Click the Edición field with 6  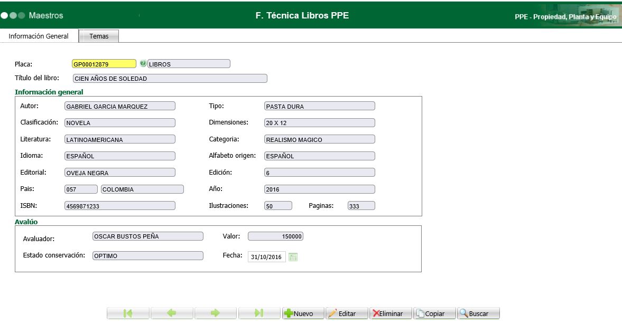click(319, 173)
